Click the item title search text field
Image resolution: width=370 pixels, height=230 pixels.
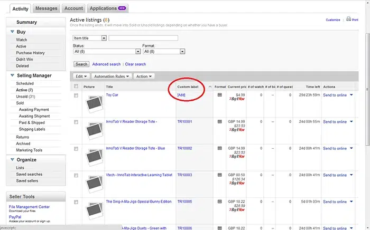tap(143, 38)
